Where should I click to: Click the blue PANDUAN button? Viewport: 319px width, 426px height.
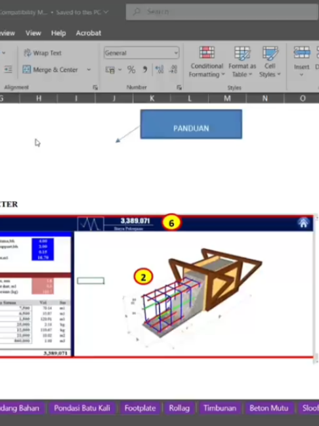pyautogui.click(x=191, y=124)
